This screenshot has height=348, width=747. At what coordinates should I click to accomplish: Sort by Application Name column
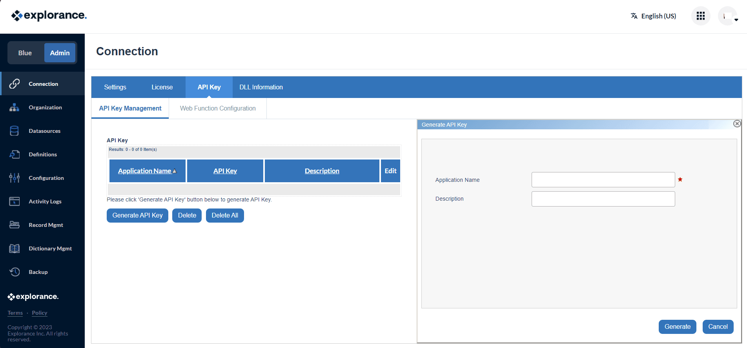click(x=144, y=171)
